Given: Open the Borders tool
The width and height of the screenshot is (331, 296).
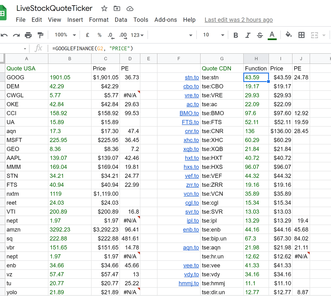Looking at the screenshot, I should (x=301, y=35).
